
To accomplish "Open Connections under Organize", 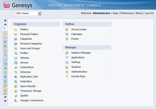I will 27,67.
